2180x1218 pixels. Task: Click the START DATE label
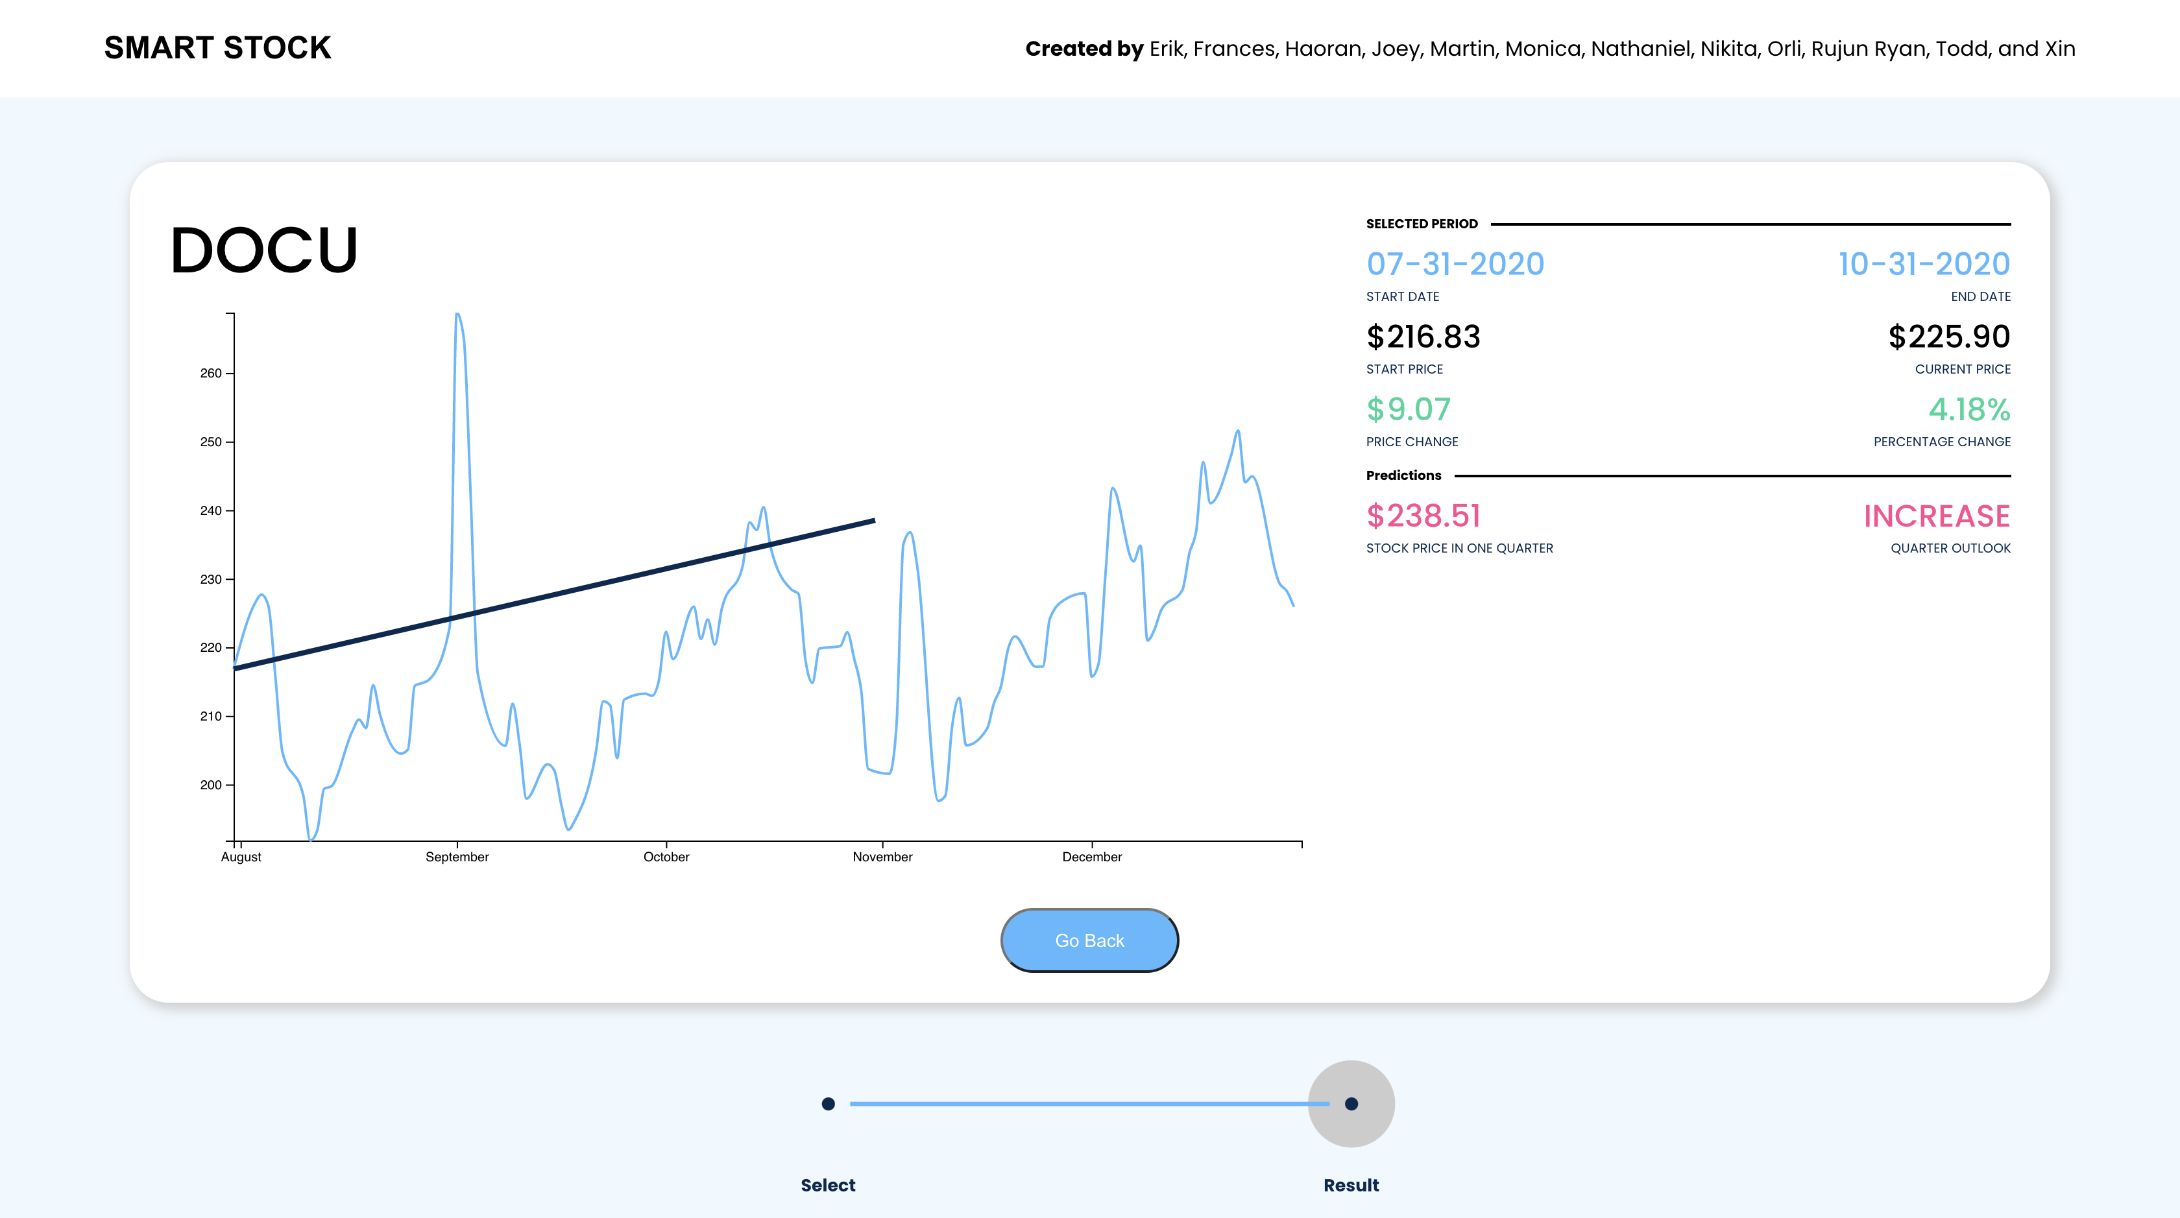click(1402, 296)
